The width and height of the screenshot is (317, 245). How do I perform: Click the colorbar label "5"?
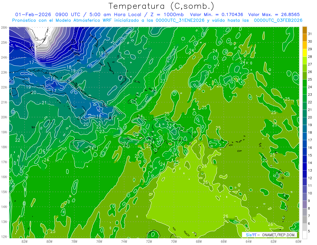(x=309, y=231)
